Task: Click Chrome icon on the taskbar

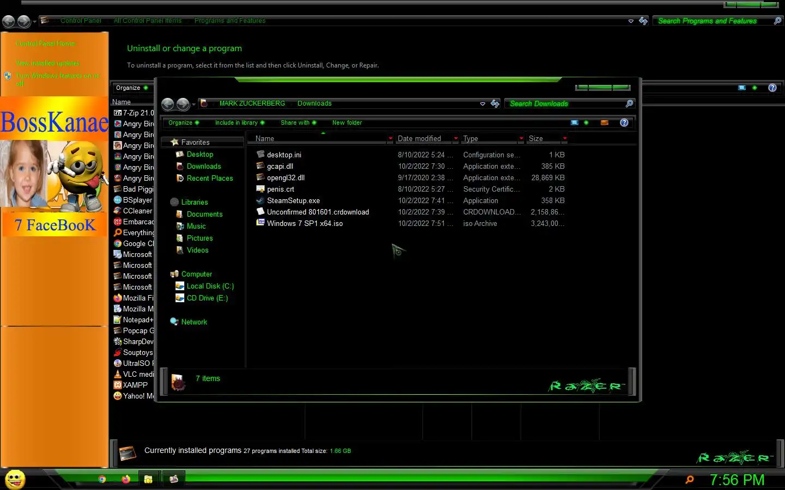Action: (102, 479)
